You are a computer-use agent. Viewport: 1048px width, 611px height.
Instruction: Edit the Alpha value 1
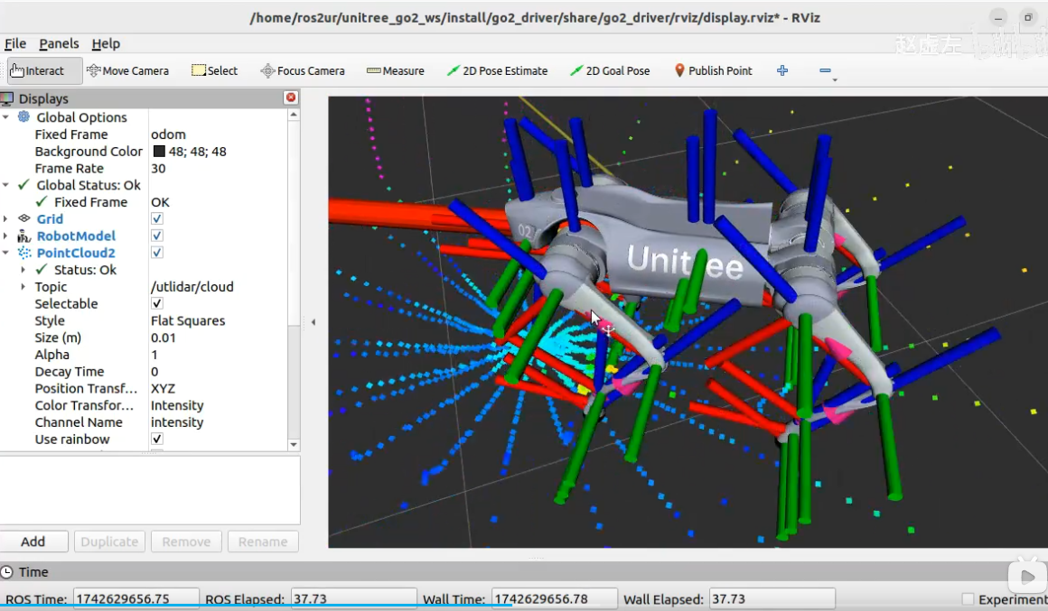click(218, 355)
